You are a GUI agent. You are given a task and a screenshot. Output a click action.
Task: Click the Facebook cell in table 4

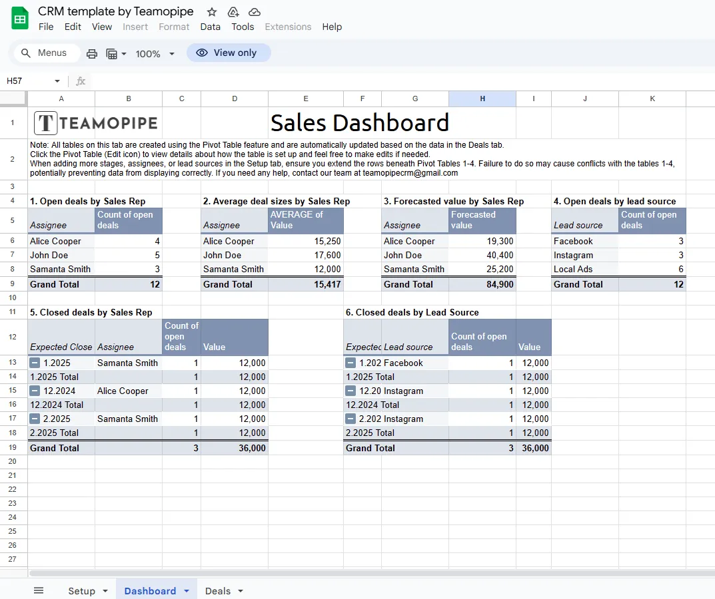tap(585, 242)
